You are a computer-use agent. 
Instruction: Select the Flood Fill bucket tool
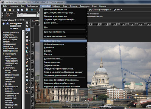pyautogui.click(x=27, y=70)
